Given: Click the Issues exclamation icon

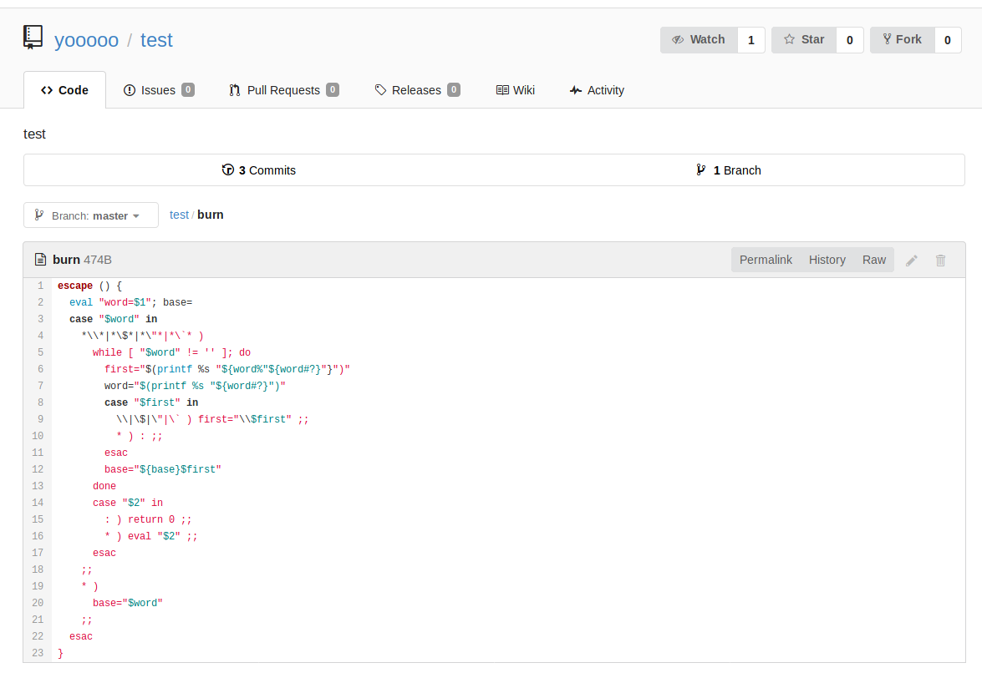Looking at the screenshot, I should point(130,90).
